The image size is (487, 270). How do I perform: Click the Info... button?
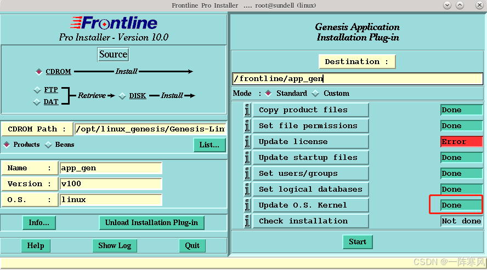coord(39,222)
